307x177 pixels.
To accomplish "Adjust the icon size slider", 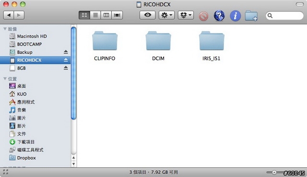I will (274, 172).
